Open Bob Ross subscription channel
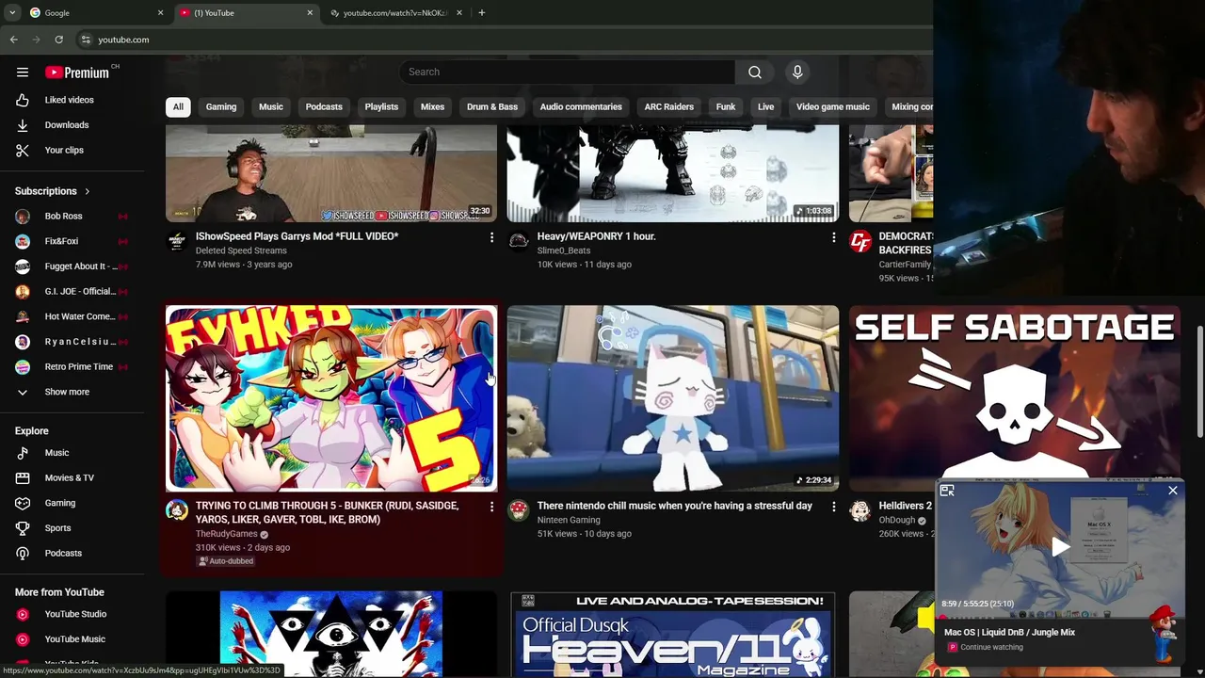 tap(71, 217)
